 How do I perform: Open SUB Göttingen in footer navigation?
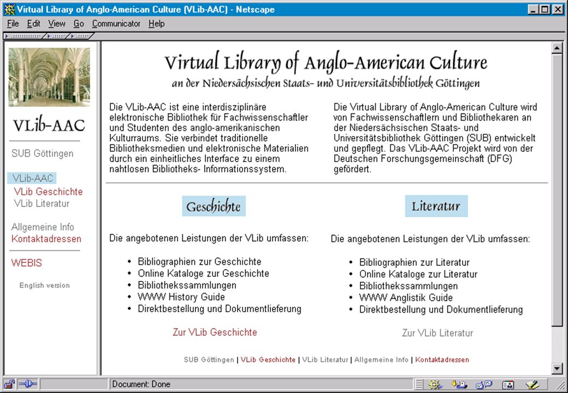209,360
